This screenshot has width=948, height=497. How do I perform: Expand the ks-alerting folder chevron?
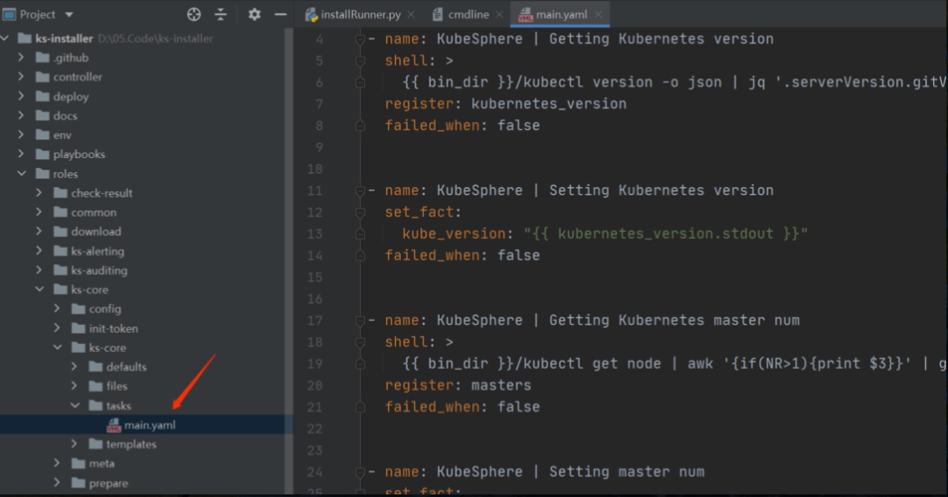39,251
